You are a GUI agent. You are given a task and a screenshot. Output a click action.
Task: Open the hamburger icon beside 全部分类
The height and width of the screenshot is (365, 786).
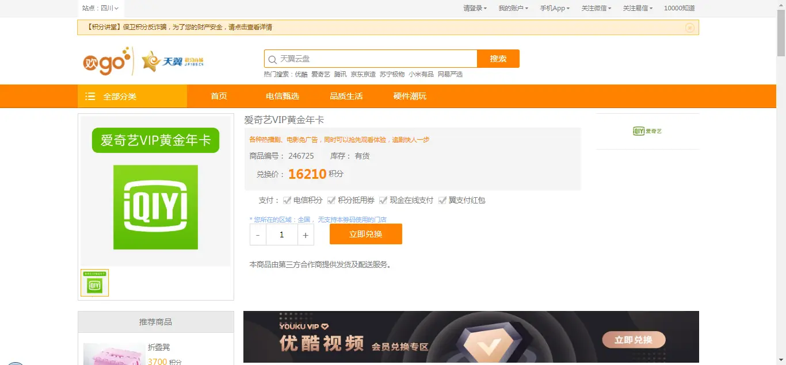coord(90,97)
